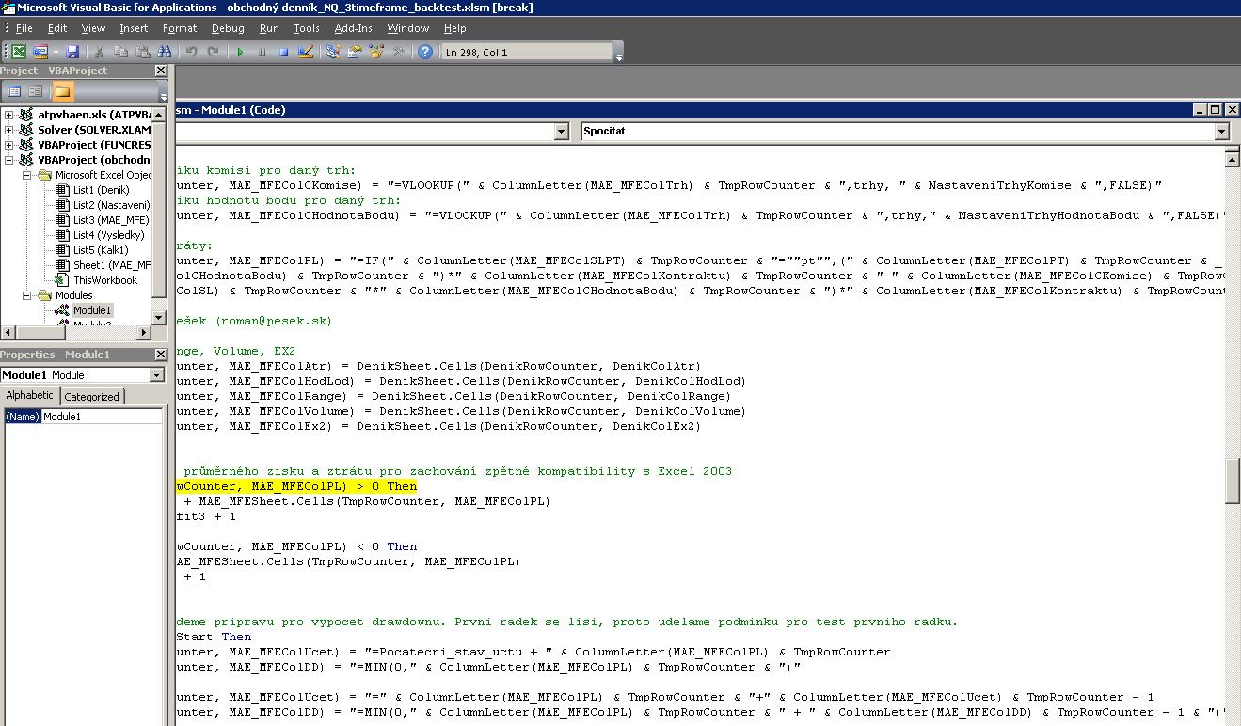
Task: Click View Object button in Project panel
Action: click(36, 91)
